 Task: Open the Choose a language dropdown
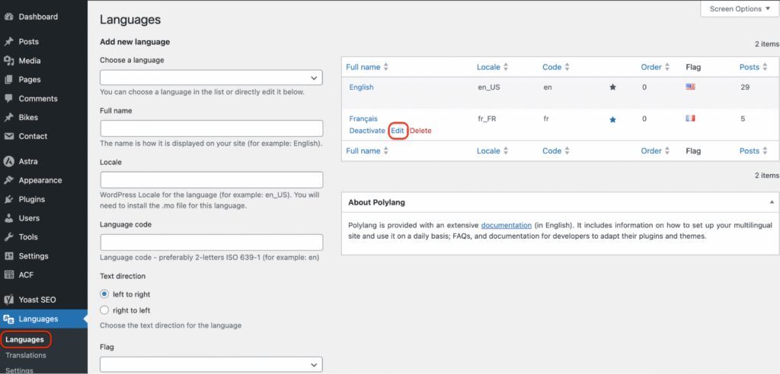212,78
